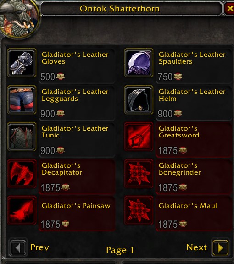The image size is (234, 264).
Task: Select the Gladiator's Leather Spaulders icon
Action: click(139, 63)
